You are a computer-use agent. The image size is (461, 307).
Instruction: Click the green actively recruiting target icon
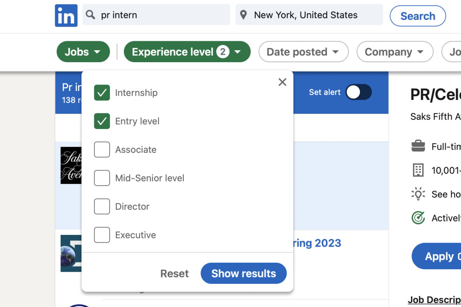[x=418, y=217]
